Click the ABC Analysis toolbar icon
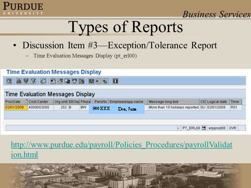This screenshot has width=251, height=188. tap(82, 81)
